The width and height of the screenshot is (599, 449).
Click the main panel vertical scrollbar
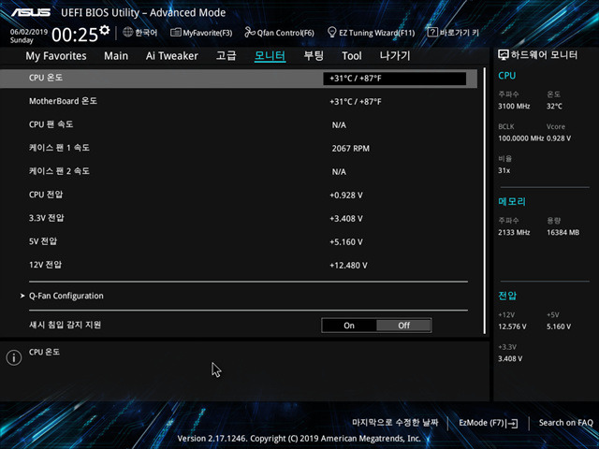coord(485,201)
